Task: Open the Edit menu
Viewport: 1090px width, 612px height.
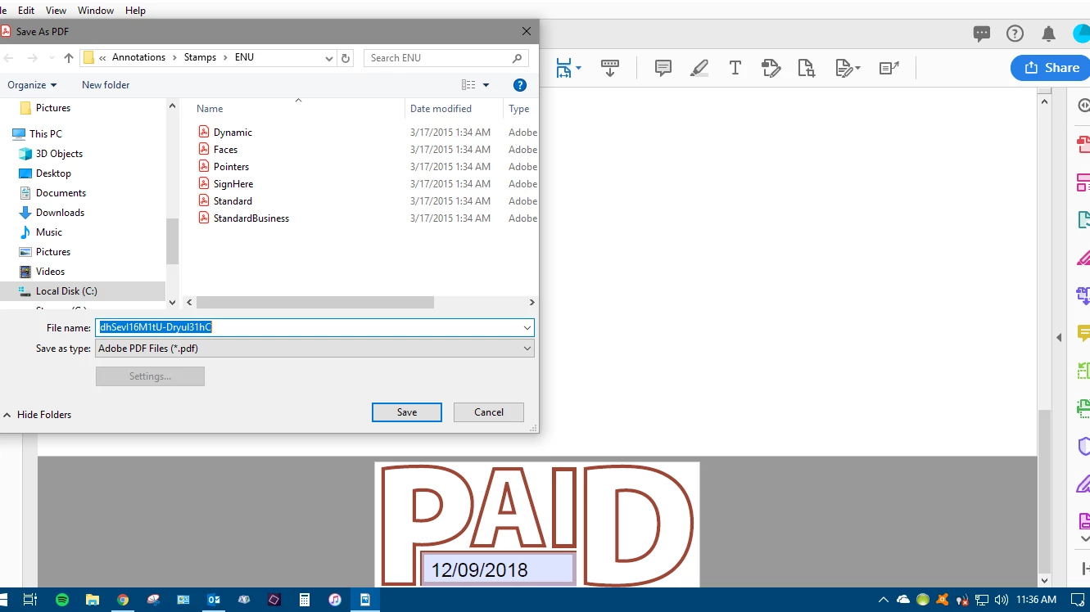Action: 26,11
